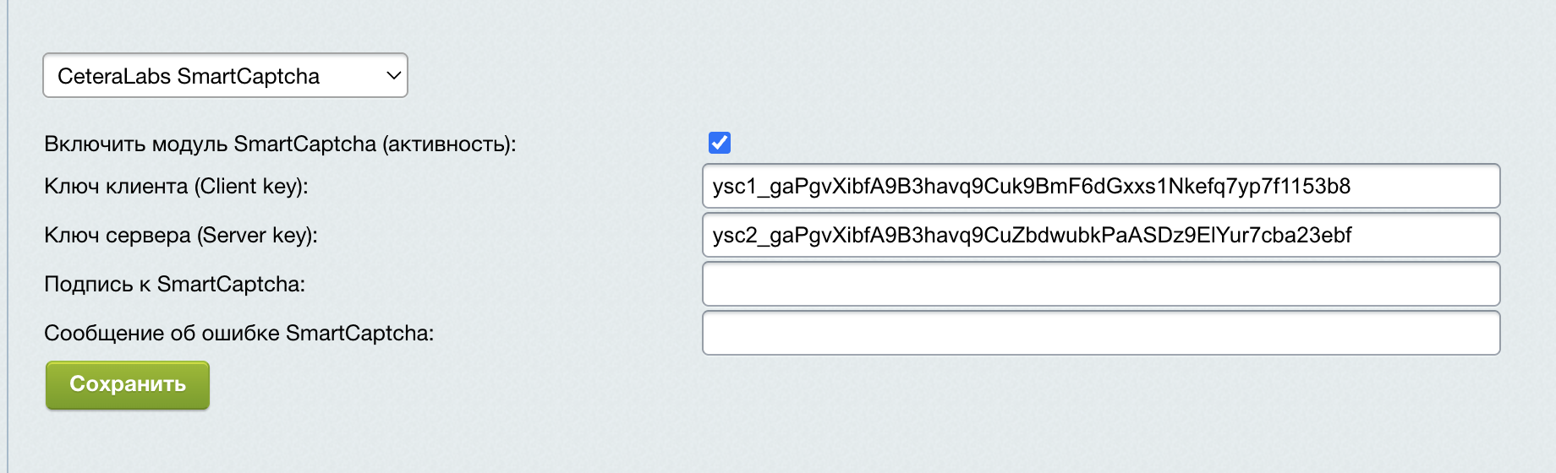Click the right end of the empty signature field
The image size is (1556, 473).
(1480, 284)
